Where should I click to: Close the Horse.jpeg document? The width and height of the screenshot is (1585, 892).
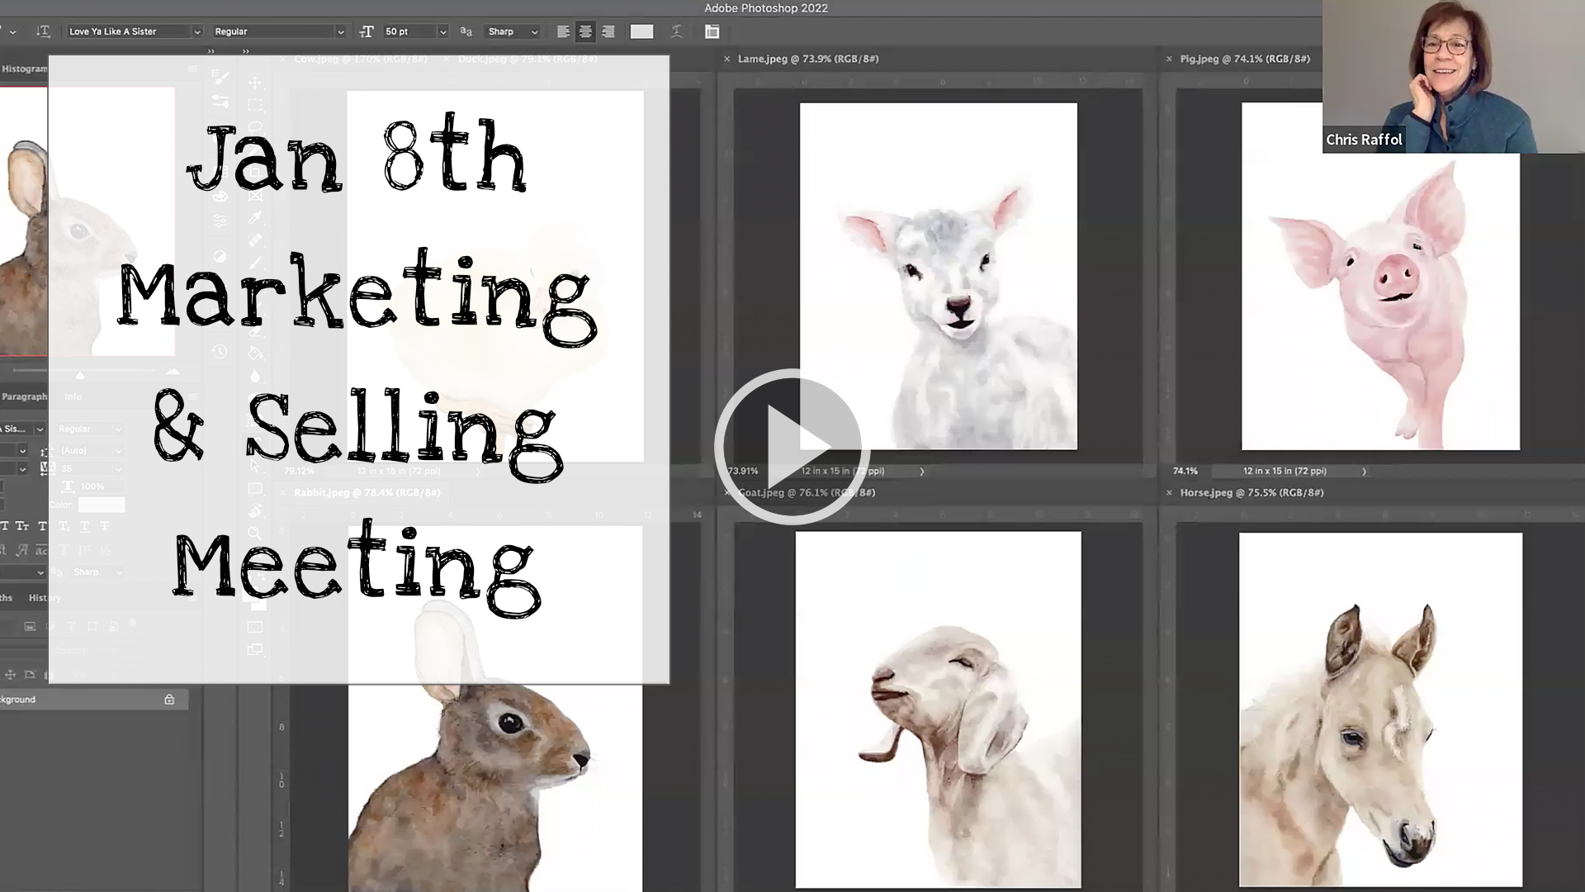(x=1169, y=492)
